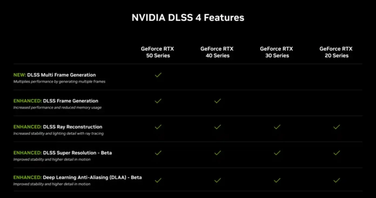The image size is (376, 198).
Task: Select the GeForce RTX 40 Series column header
Action: coord(217,52)
